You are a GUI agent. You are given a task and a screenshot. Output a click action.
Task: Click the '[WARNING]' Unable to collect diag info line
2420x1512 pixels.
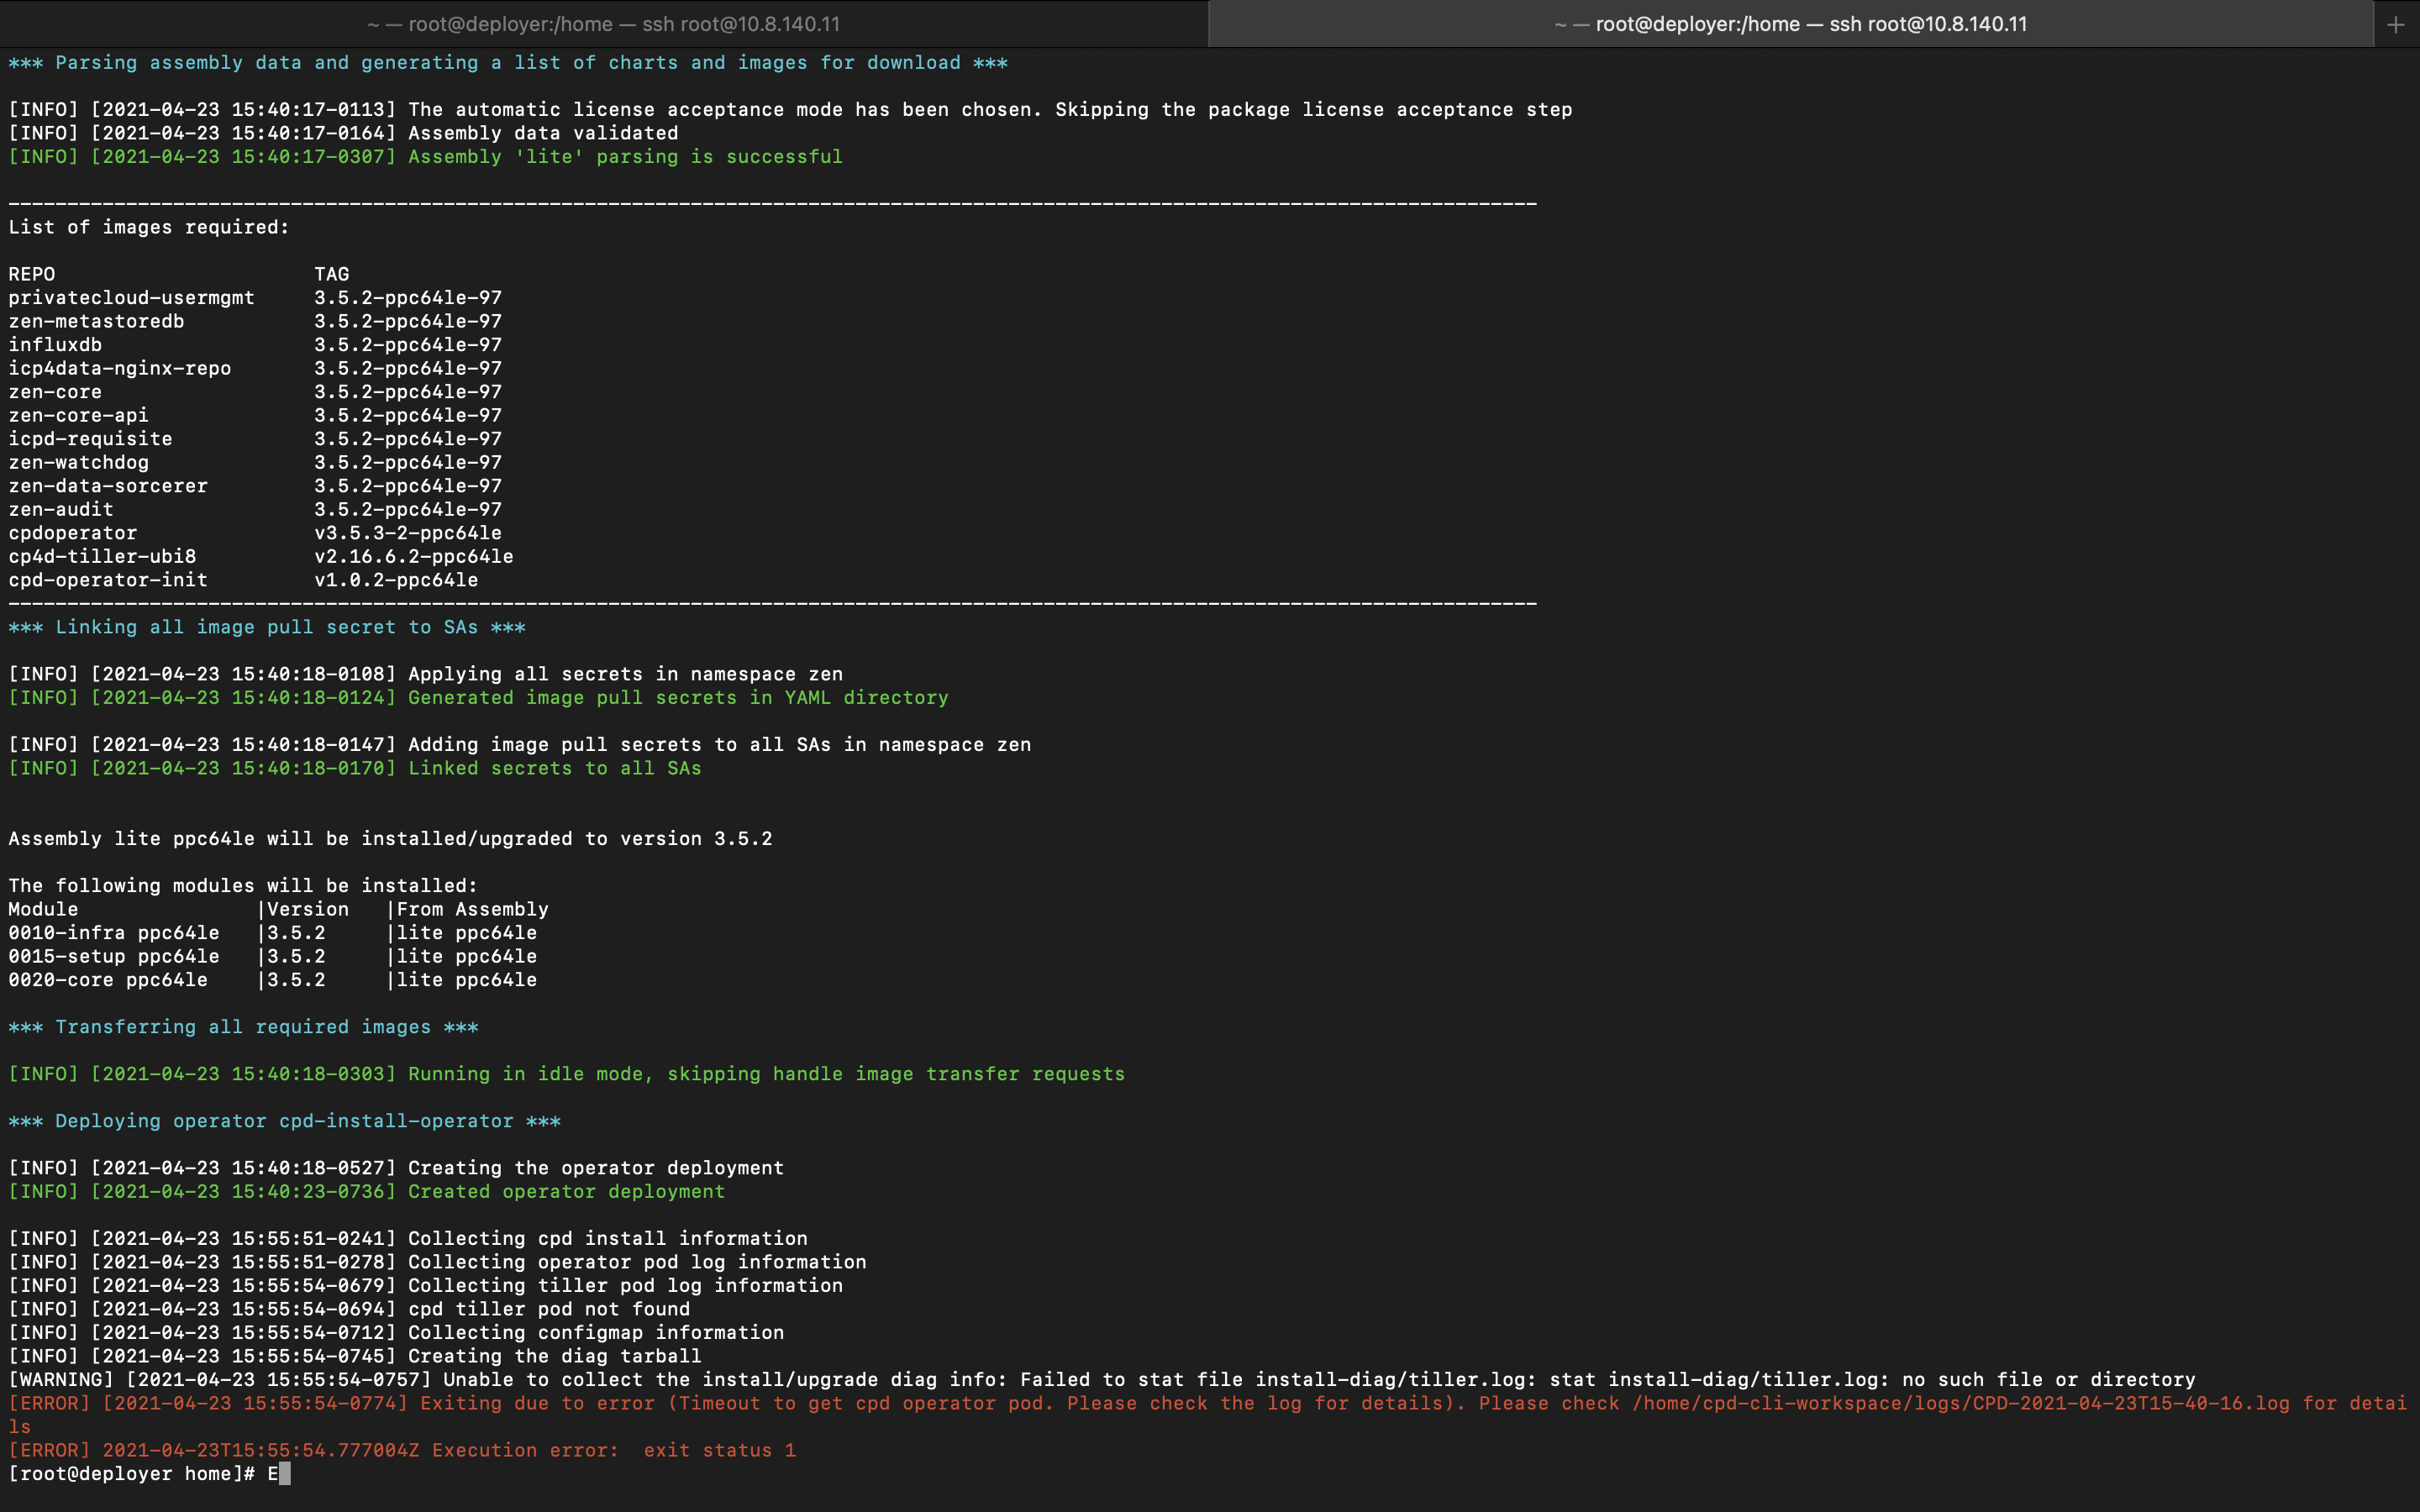(1102, 1380)
